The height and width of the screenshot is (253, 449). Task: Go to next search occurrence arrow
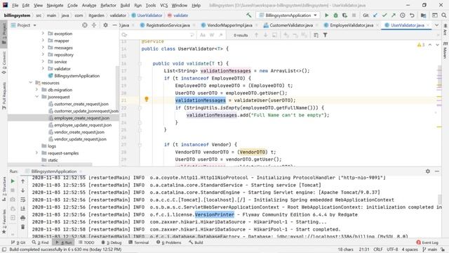[x=265, y=35]
